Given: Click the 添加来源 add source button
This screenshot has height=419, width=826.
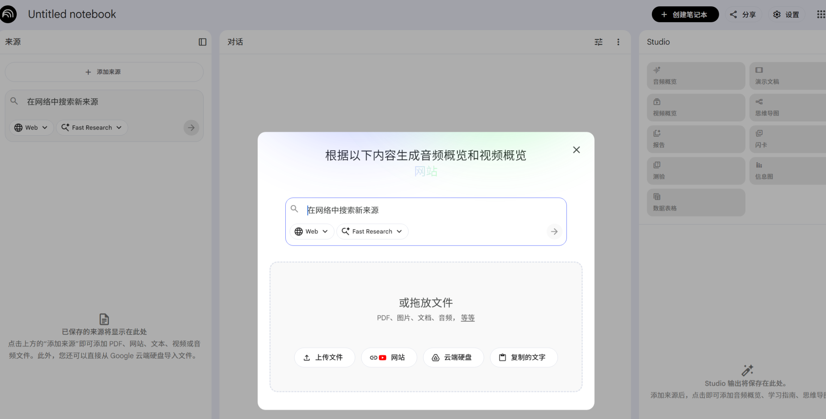Looking at the screenshot, I should [x=104, y=72].
